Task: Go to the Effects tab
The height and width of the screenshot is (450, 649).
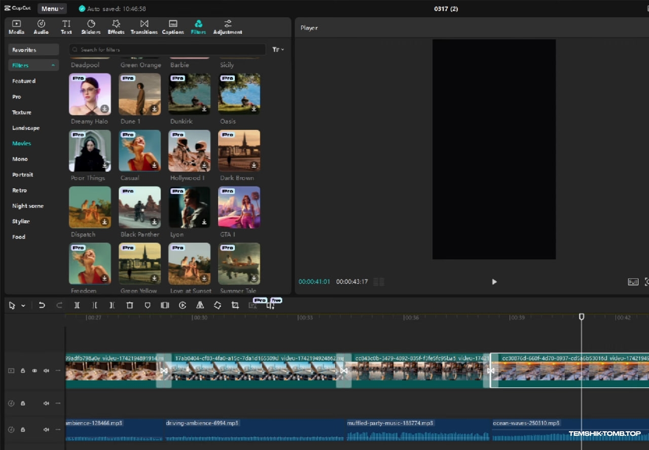Action: pos(116,27)
